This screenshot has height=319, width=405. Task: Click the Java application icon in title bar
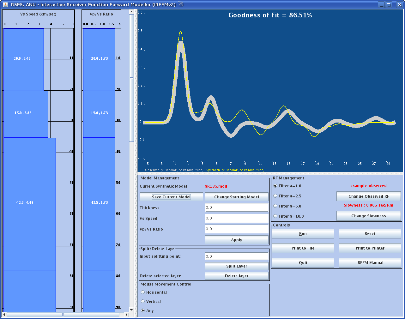pos(5,4)
